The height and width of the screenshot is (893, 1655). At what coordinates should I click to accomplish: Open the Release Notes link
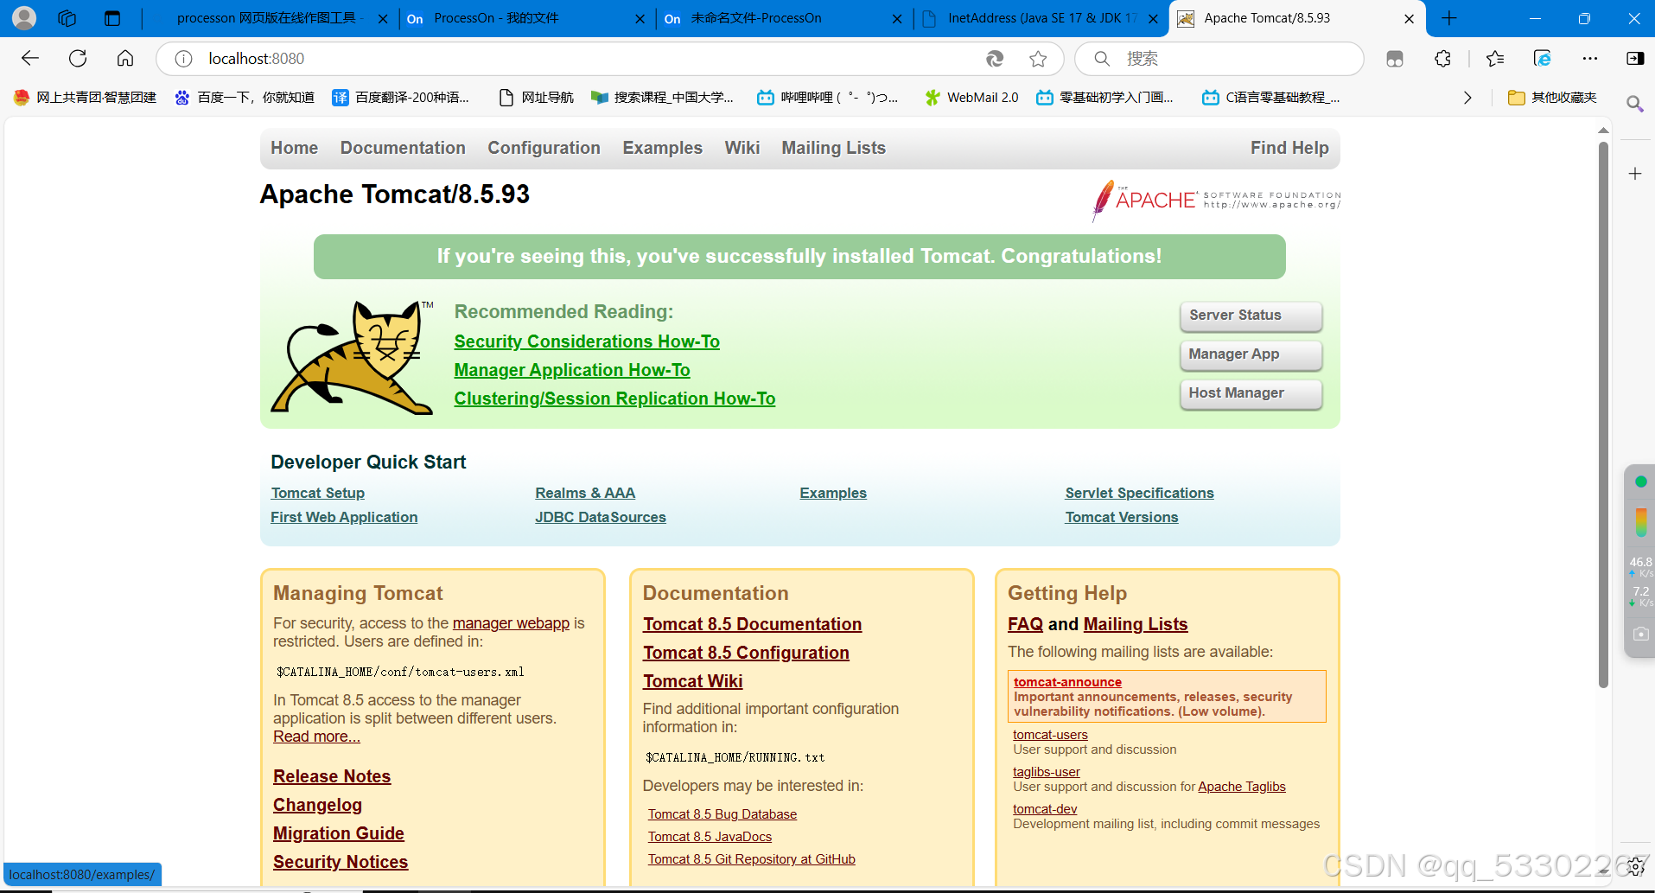[x=332, y=776]
